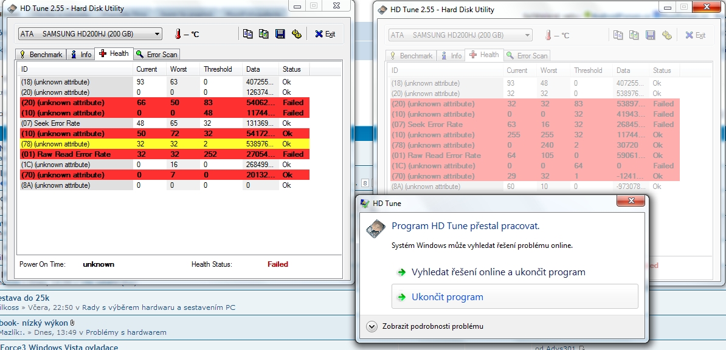Screen dimensions: 726x350
Task: Click the HD Tune app icon in left title bar
Action: click(12, 9)
